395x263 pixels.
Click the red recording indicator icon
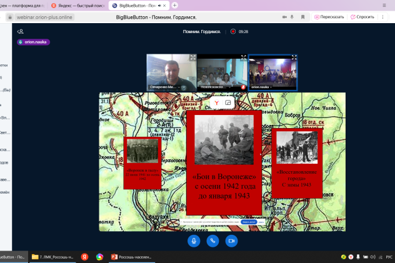pyautogui.click(x=233, y=31)
